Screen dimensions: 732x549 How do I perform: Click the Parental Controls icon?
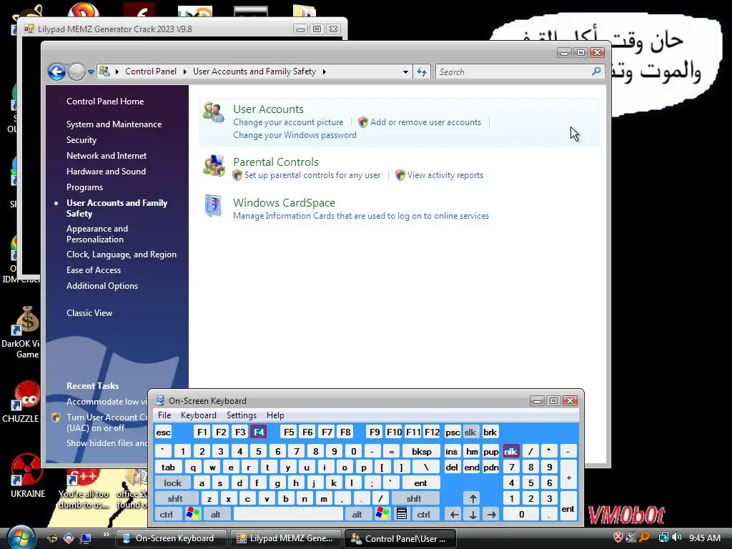(x=214, y=166)
